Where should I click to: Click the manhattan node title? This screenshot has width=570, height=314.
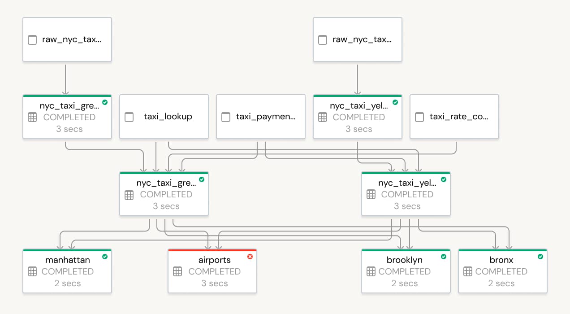[x=68, y=260]
